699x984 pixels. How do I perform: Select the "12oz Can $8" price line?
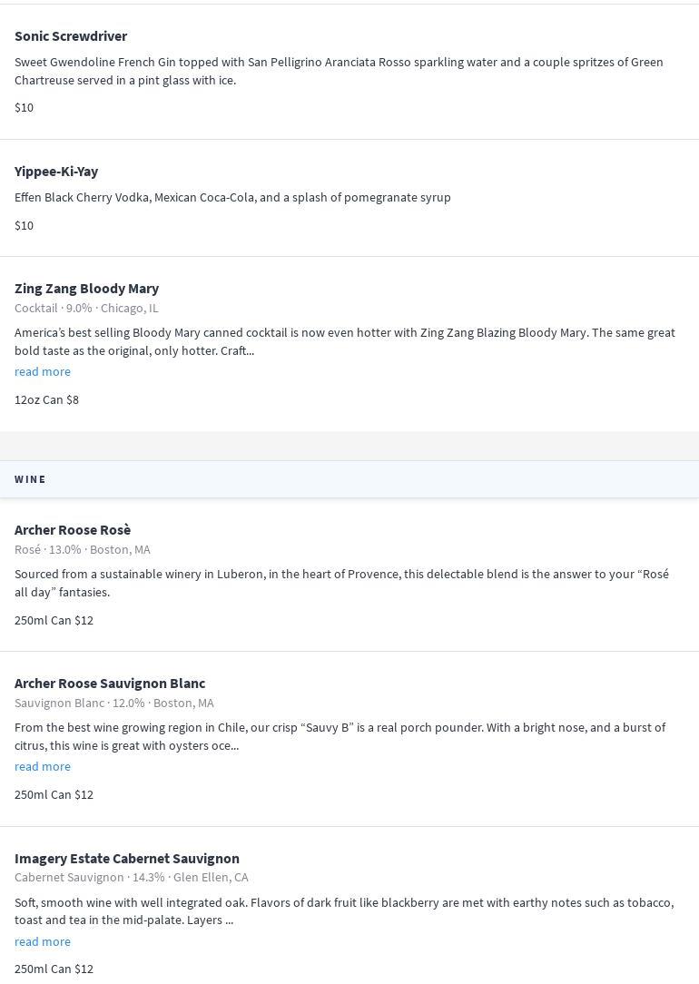click(46, 399)
